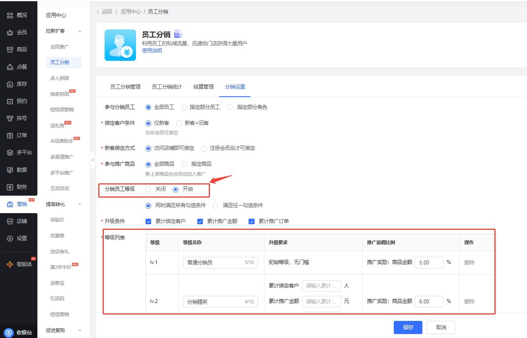Open the 会员 crown icon in sidebar
The image size is (527, 338).
coord(10,32)
